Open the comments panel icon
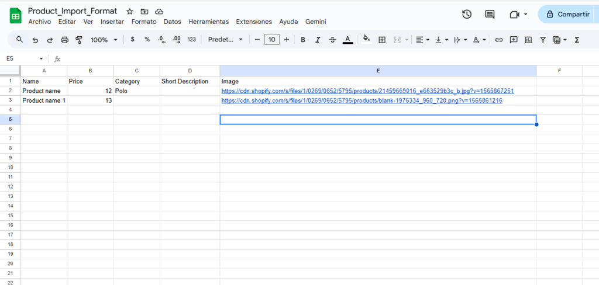Image resolution: width=599 pixels, height=285 pixels. coord(490,15)
